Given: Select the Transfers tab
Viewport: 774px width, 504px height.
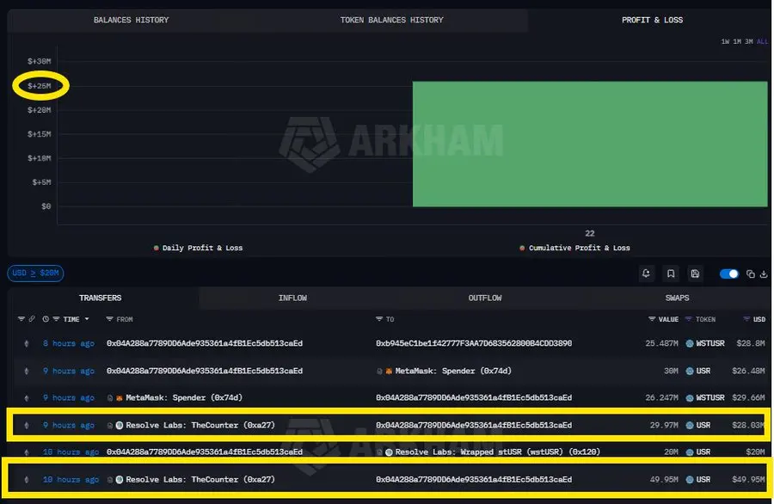Looking at the screenshot, I should pyautogui.click(x=101, y=298).
